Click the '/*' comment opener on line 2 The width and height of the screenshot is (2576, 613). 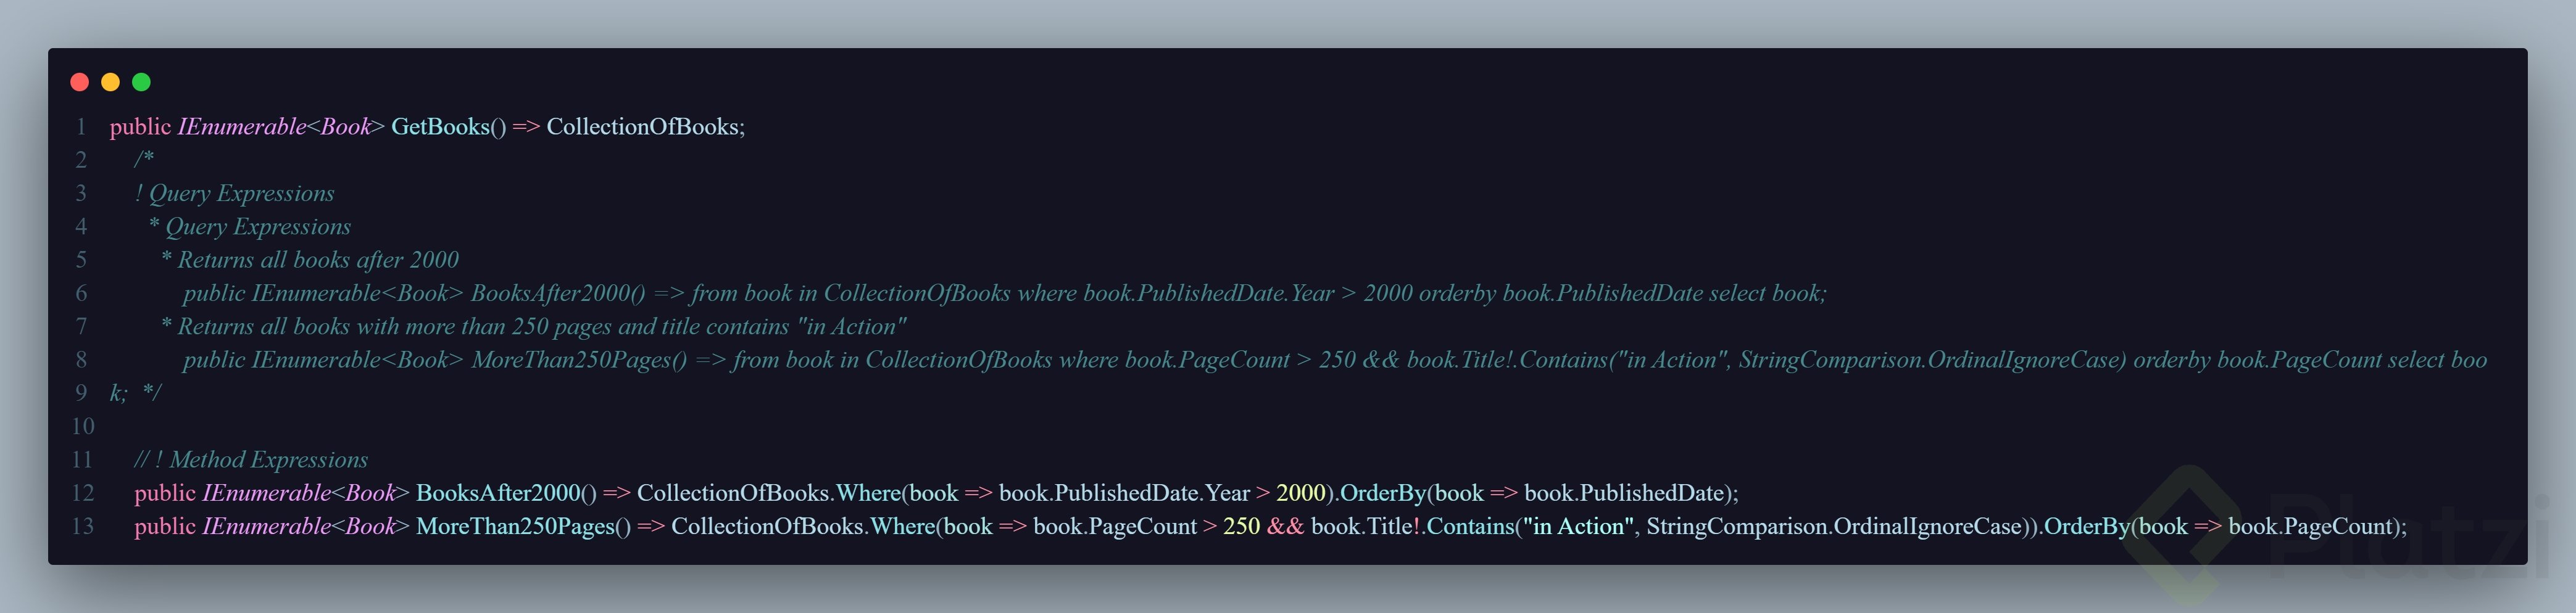[x=144, y=160]
